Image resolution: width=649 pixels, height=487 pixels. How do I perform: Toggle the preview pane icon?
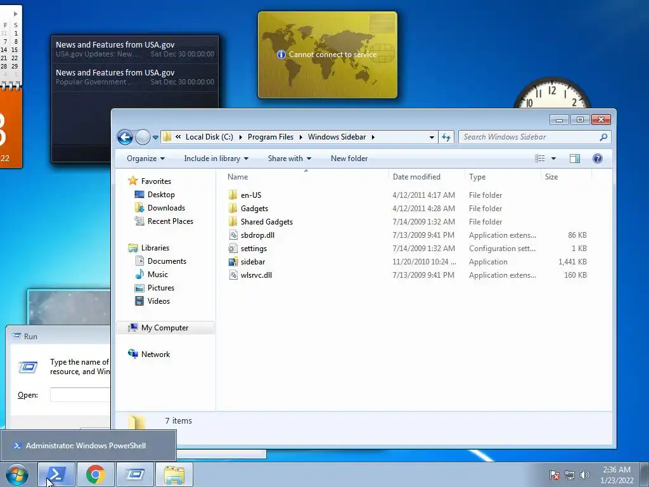click(x=574, y=159)
